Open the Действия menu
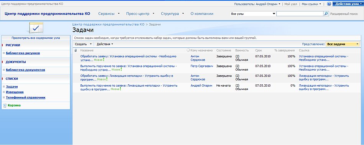The image size is (364, 145). tap(105, 44)
